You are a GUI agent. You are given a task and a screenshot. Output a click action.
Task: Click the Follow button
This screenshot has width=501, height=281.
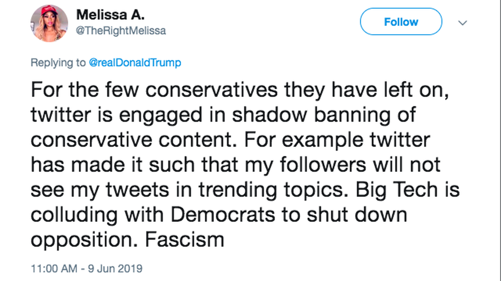(401, 22)
